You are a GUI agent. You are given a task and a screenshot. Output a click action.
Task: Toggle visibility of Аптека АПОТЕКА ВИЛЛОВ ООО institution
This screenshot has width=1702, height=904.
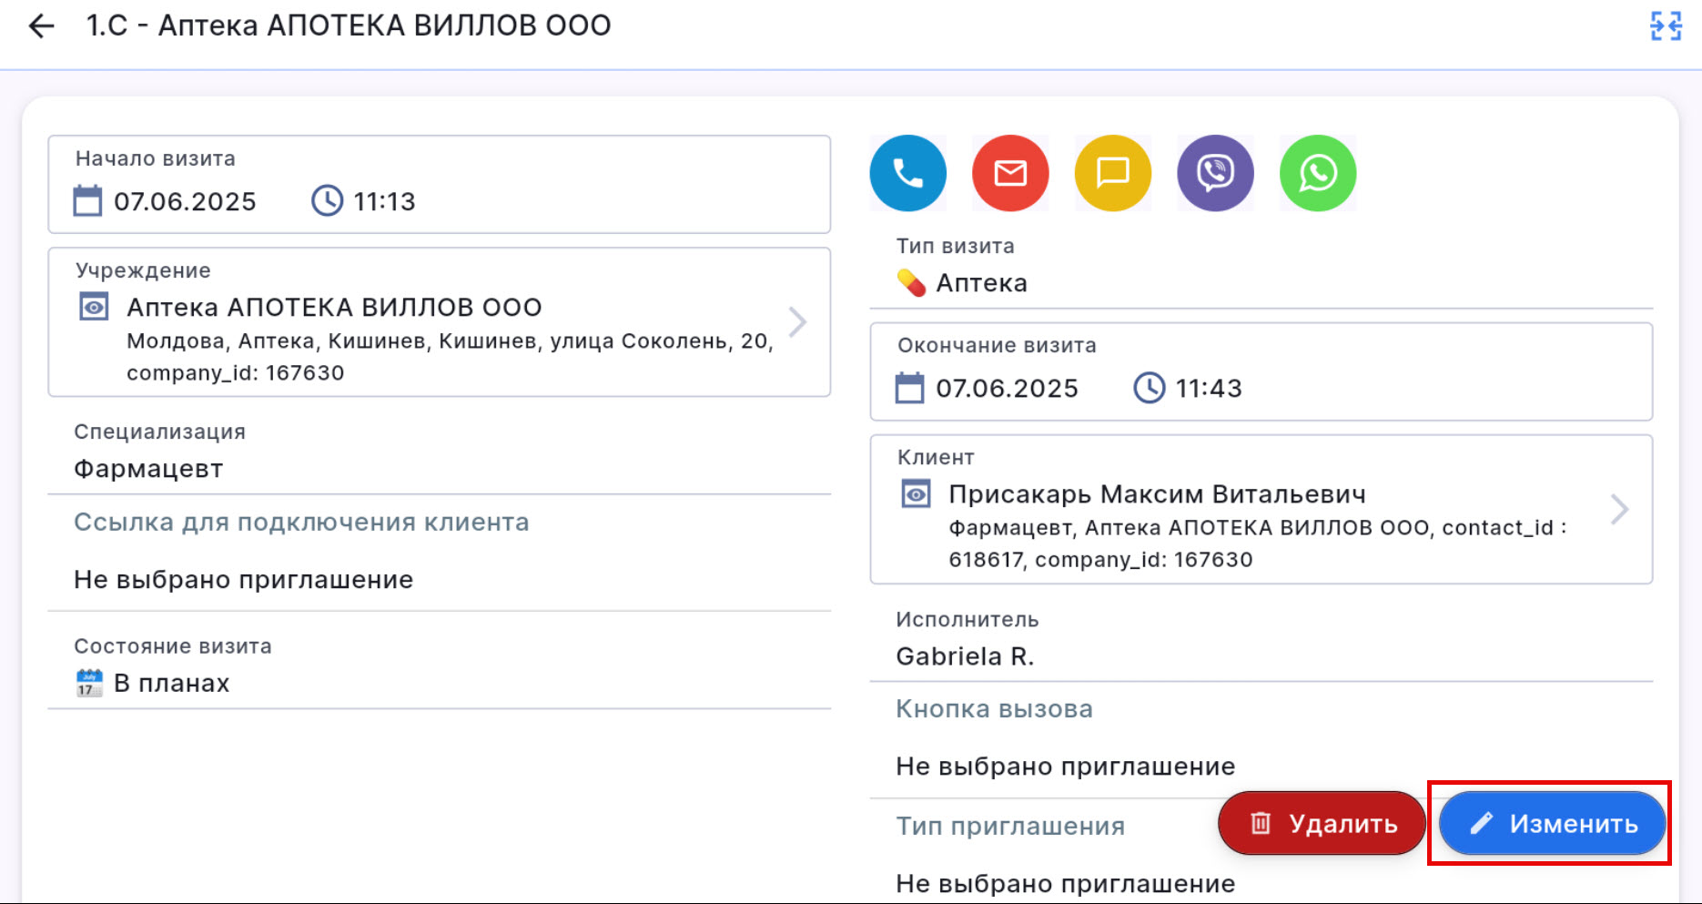coord(94,307)
